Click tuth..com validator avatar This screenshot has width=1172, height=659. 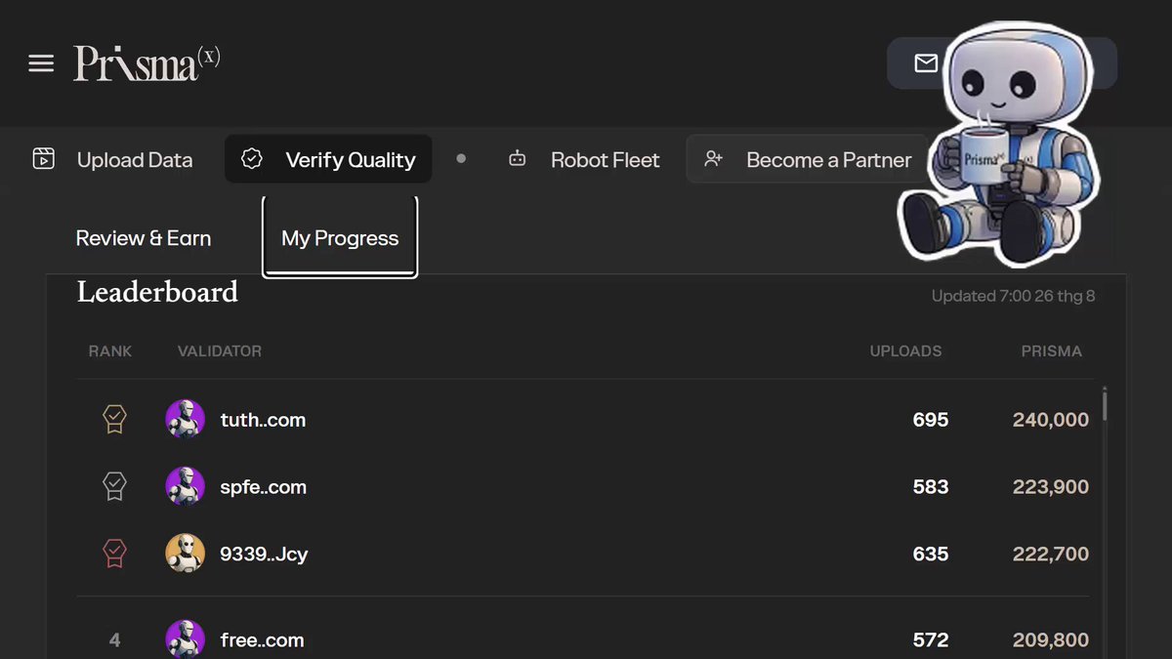point(186,420)
